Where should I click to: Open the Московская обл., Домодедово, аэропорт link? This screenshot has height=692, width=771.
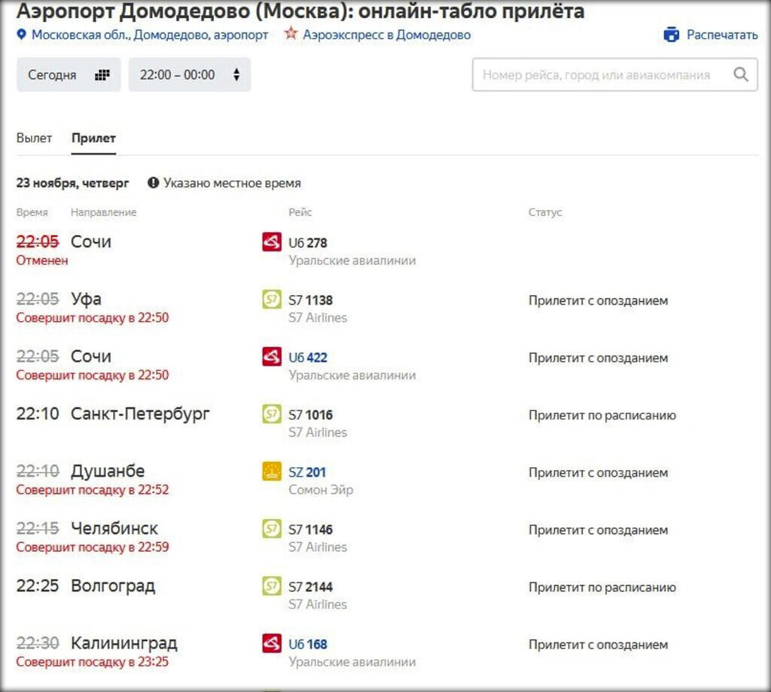[150, 35]
